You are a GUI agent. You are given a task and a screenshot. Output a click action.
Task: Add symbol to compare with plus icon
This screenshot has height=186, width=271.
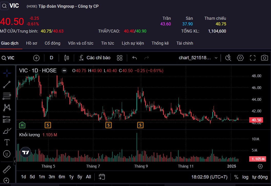tap(36, 58)
